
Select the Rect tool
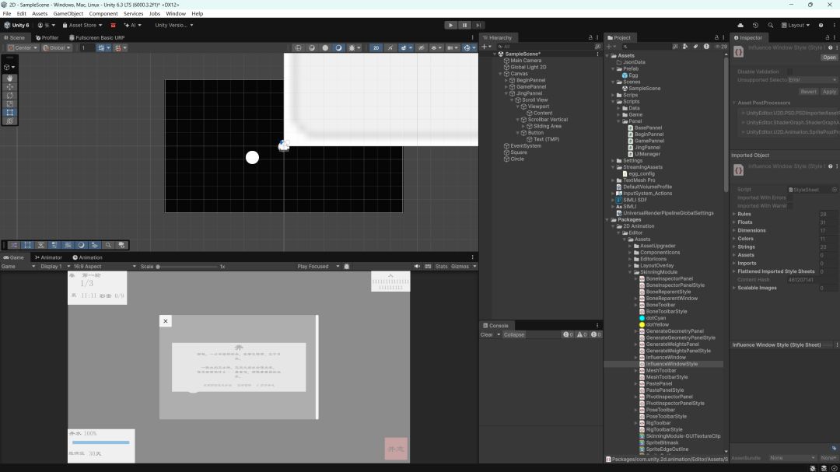[x=9, y=113]
